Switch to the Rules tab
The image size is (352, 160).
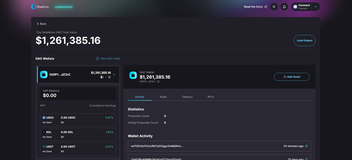163,97
